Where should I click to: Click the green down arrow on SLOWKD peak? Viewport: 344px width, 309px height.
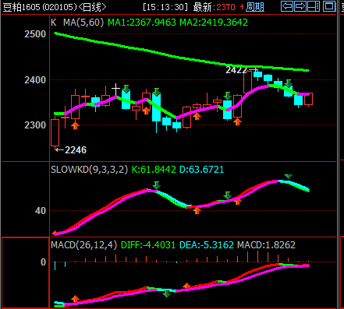pos(288,177)
